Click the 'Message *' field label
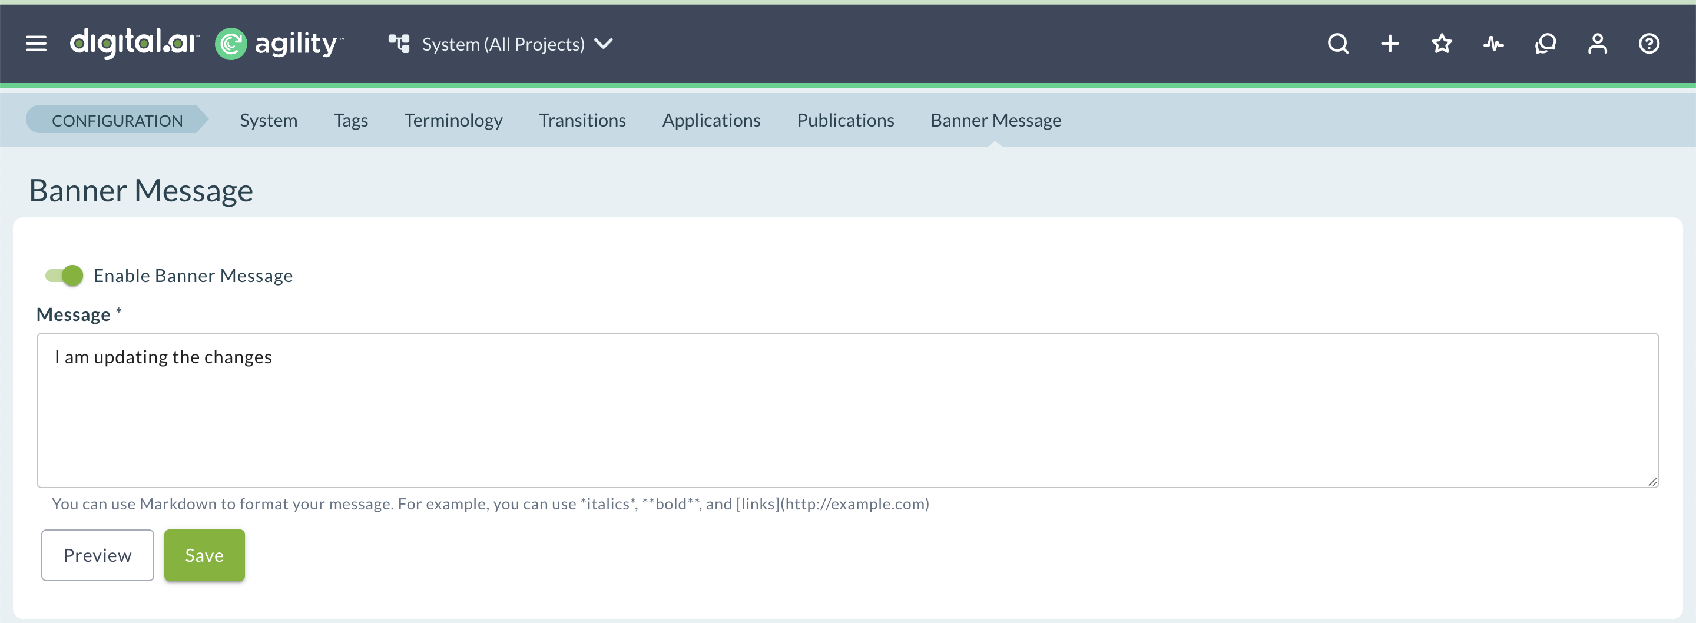 click(79, 314)
